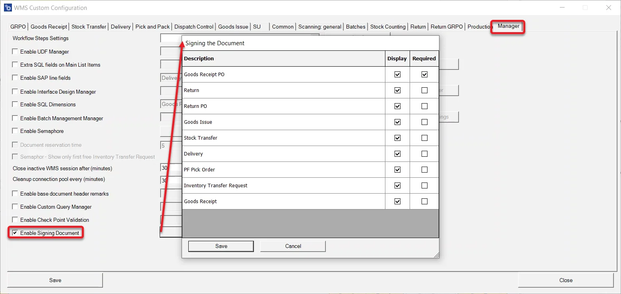
Task: Mark Required for the Return document row
Action: click(424, 90)
